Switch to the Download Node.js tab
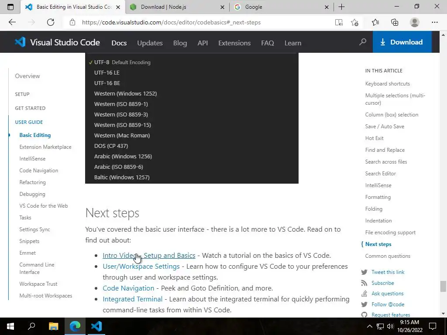 click(x=177, y=7)
